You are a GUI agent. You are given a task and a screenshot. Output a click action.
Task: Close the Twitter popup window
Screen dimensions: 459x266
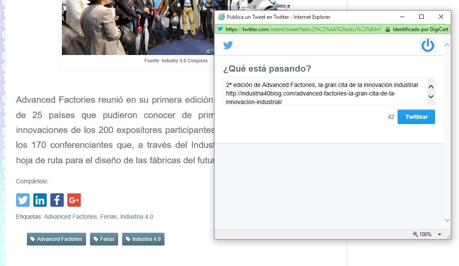(x=441, y=17)
